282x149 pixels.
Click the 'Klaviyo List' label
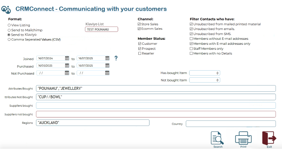click(95, 24)
